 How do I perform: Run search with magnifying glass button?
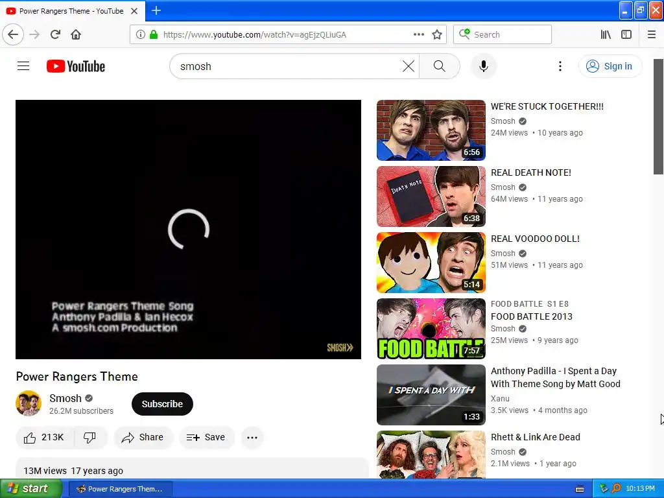pyautogui.click(x=440, y=66)
